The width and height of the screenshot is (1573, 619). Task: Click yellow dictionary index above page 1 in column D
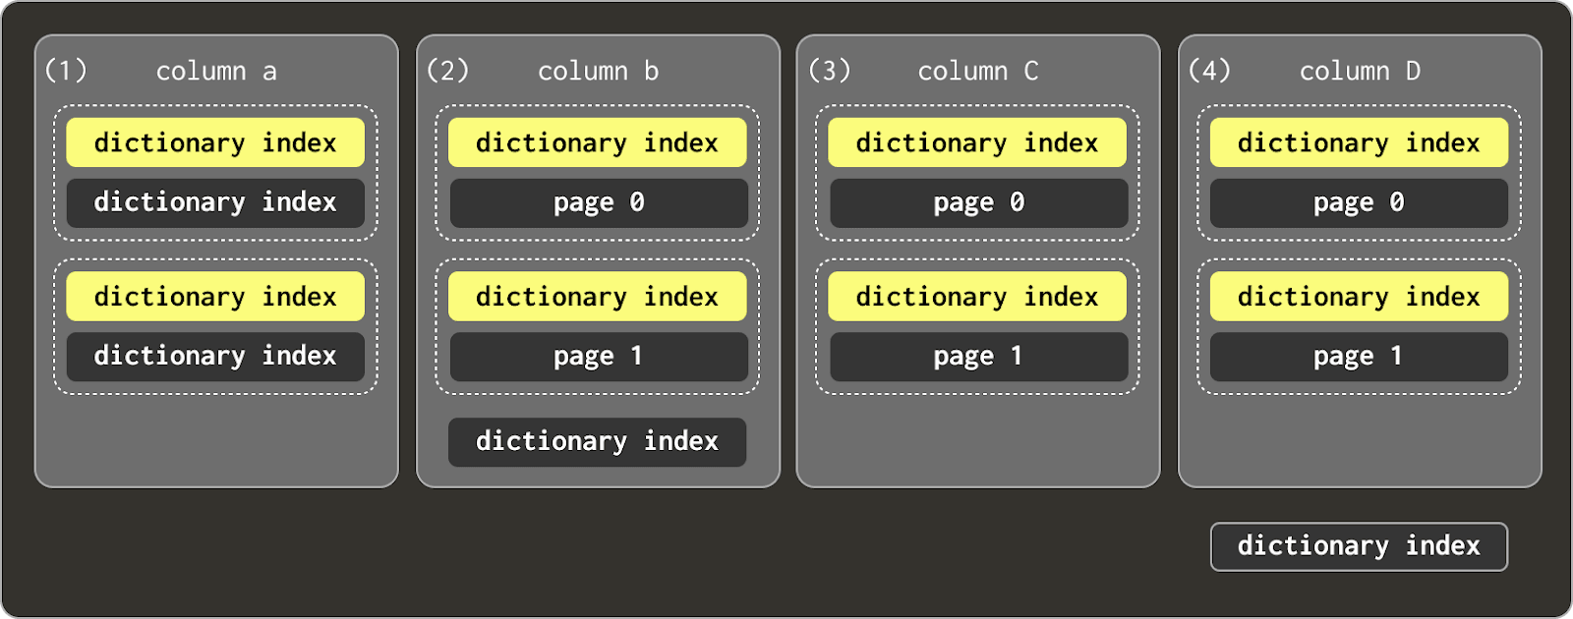pyautogui.click(x=1359, y=297)
